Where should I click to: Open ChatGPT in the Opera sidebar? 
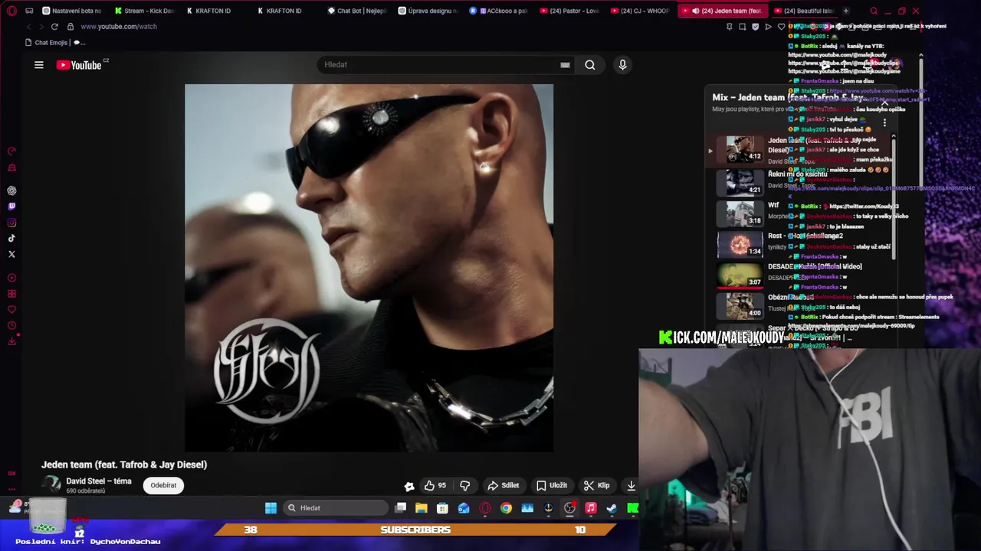[11, 191]
